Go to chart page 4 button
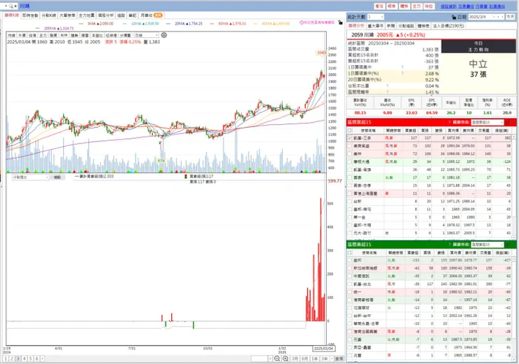The height and width of the screenshot is (364, 519). pos(24,358)
